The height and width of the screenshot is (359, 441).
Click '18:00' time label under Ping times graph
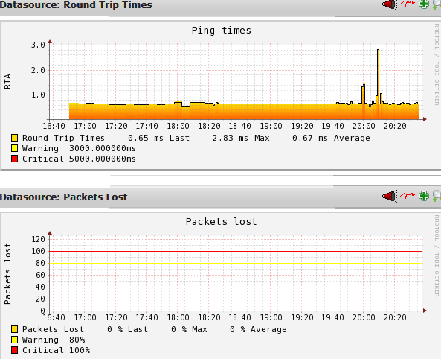click(x=178, y=126)
